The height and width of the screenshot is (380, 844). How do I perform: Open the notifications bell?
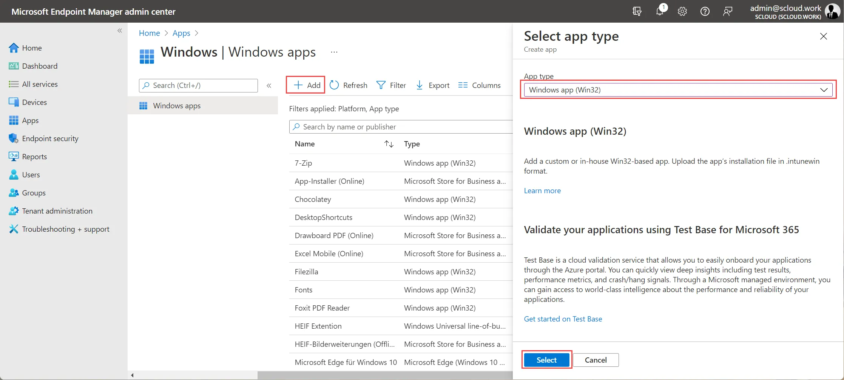click(x=660, y=11)
